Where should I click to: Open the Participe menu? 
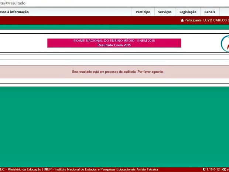click(143, 12)
